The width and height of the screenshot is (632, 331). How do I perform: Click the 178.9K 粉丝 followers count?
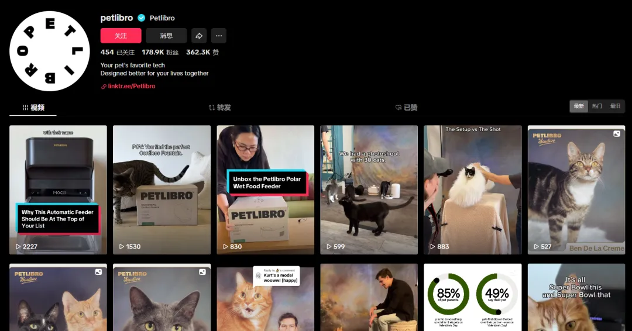[160, 53]
